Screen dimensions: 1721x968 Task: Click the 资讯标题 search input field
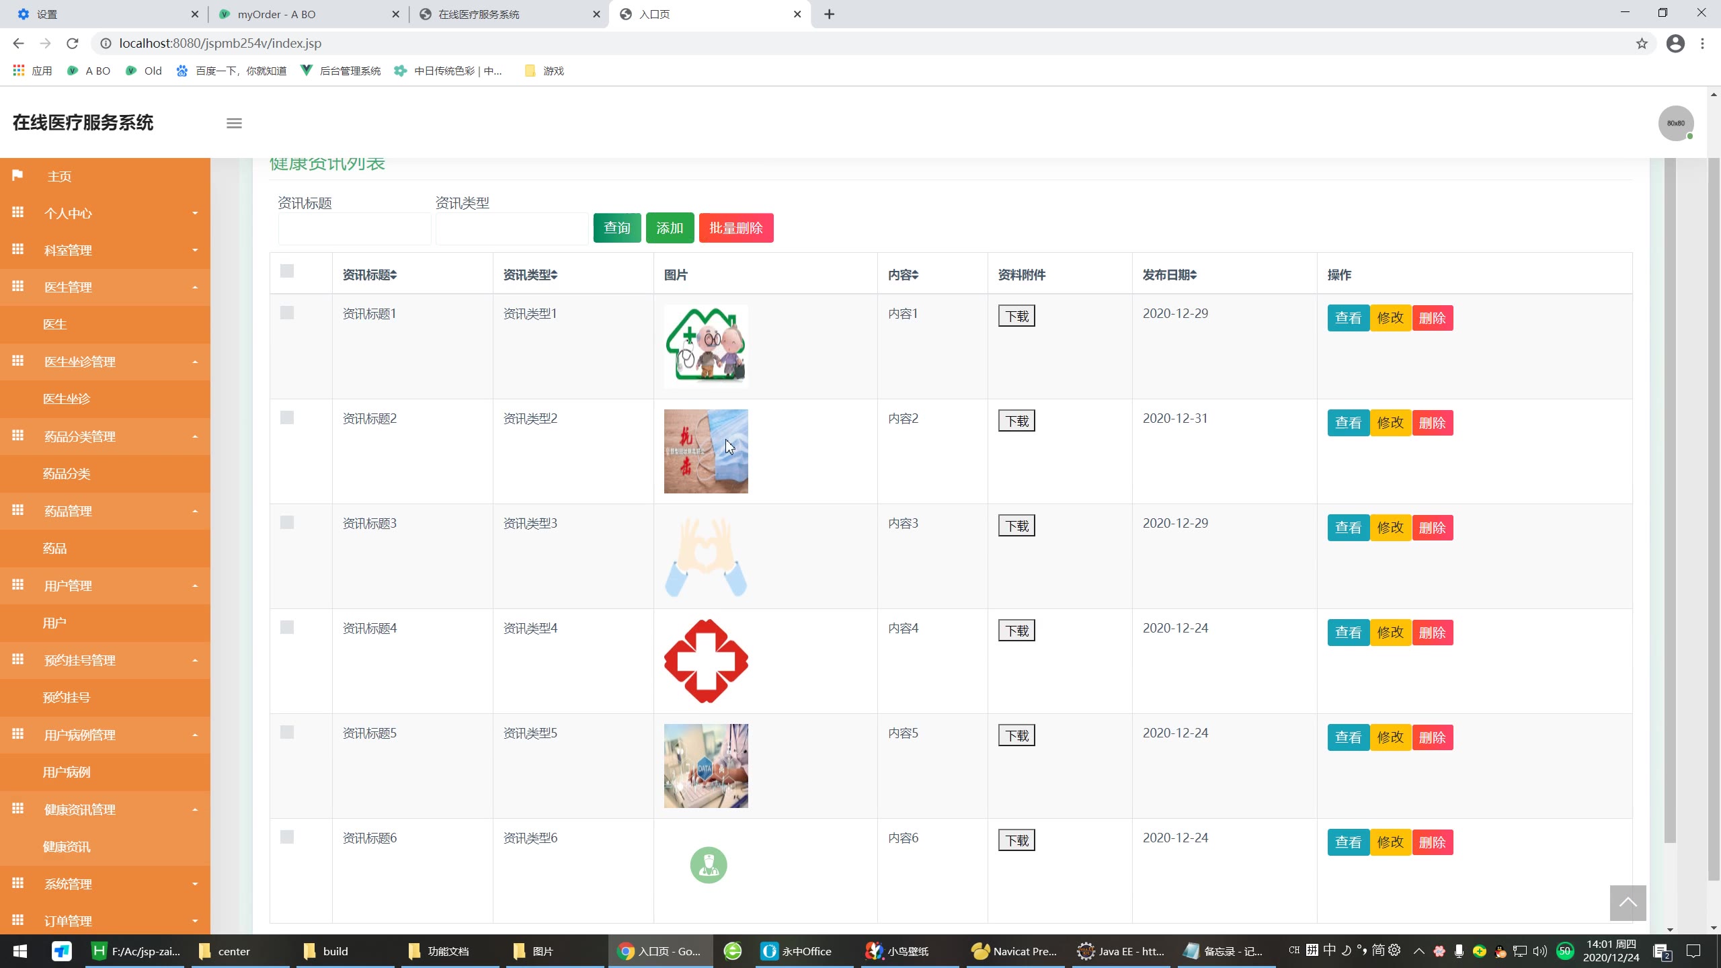354,229
